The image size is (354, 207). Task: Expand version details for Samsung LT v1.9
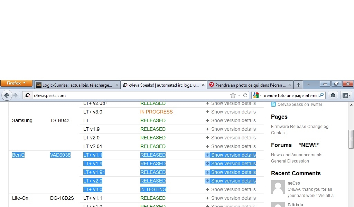click(x=231, y=129)
